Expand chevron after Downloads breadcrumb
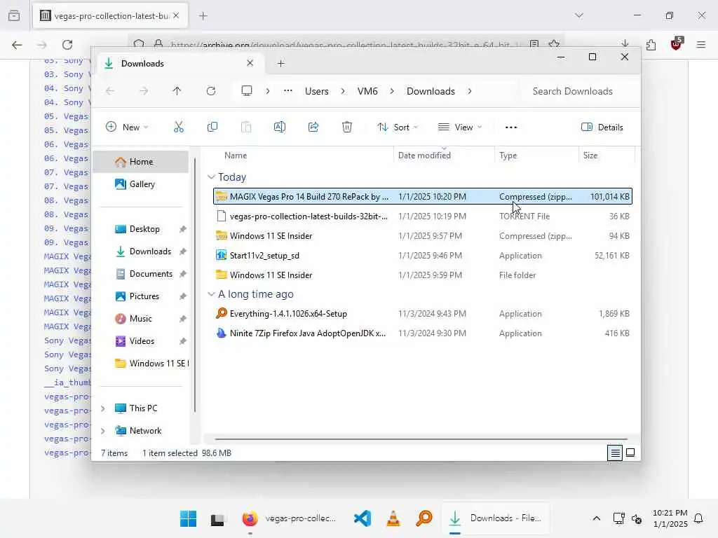The width and height of the screenshot is (718, 538). click(x=470, y=91)
